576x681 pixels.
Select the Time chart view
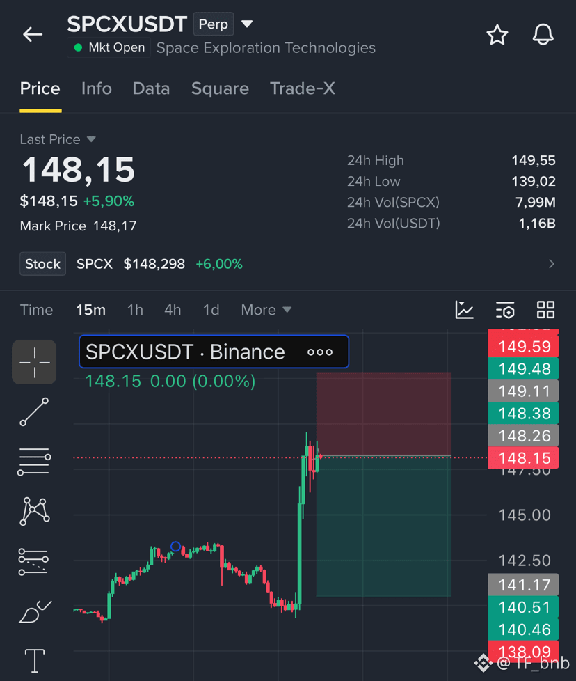pyautogui.click(x=36, y=310)
